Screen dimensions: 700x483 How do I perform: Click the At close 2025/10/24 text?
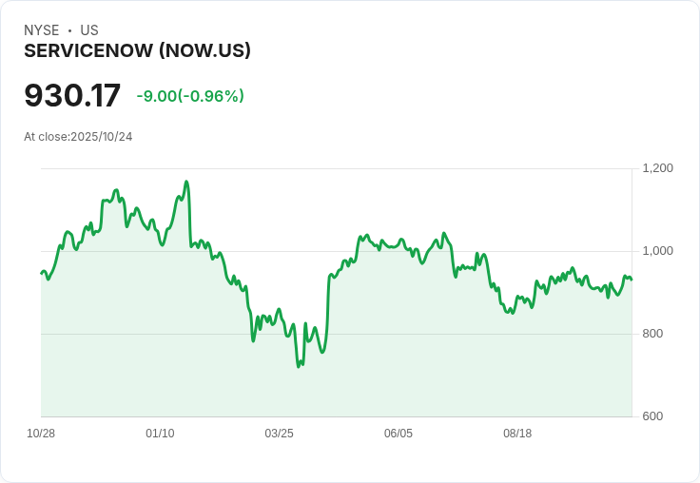(78, 137)
